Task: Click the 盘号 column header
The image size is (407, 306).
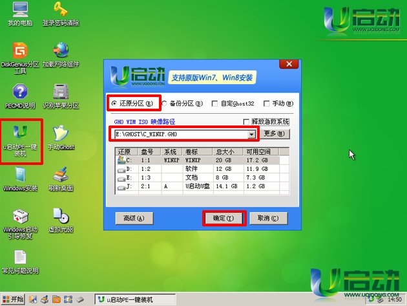Action: click(150, 151)
